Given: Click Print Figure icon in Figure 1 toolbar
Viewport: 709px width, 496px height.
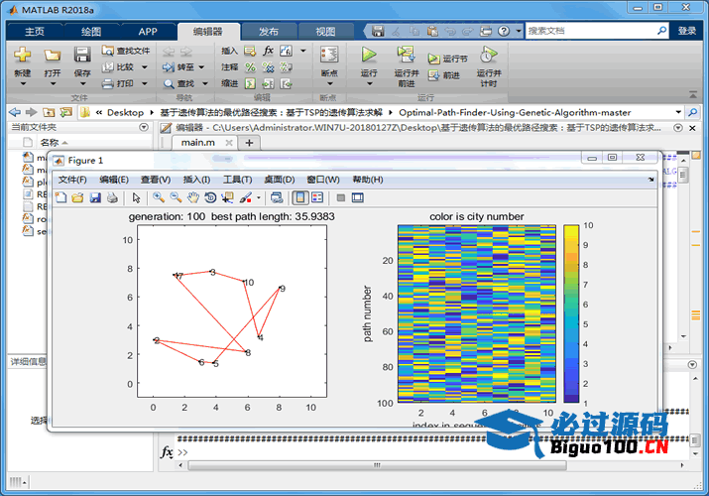Looking at the screenshot, I should [112, 197].
